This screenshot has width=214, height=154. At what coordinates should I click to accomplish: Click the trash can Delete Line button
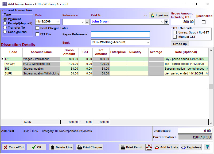pos(61,147)
